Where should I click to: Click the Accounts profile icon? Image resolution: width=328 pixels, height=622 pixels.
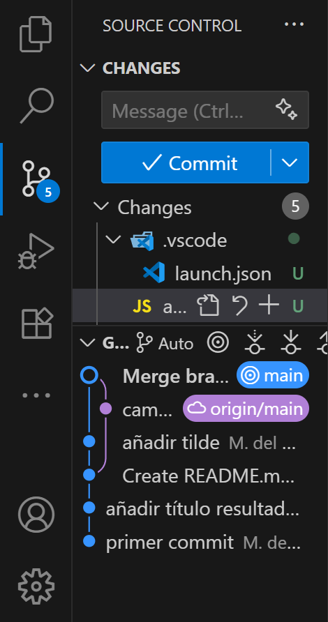pos(36,515)
